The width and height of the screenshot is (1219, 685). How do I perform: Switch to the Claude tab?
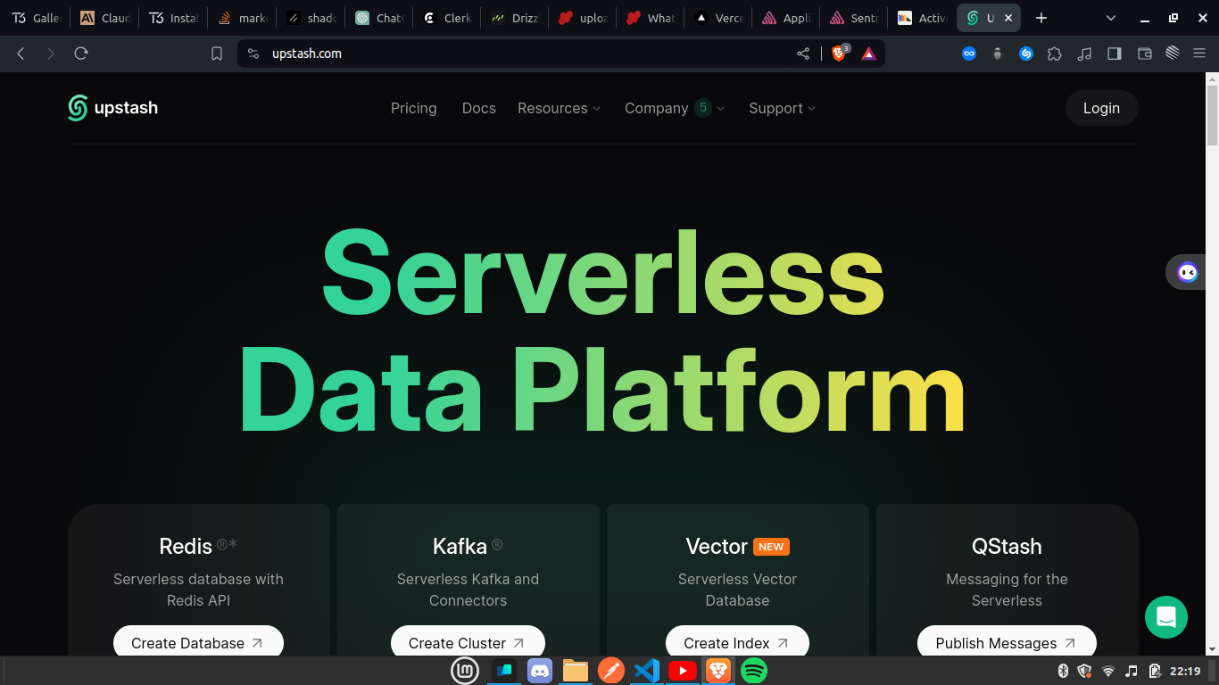[x=105, y=18]
